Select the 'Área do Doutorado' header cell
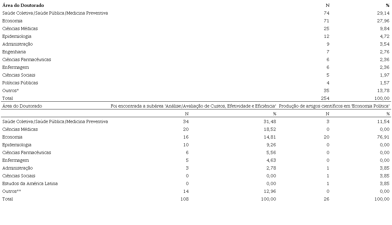This screenshot has width=392, height=225. [x=23, y=5]
